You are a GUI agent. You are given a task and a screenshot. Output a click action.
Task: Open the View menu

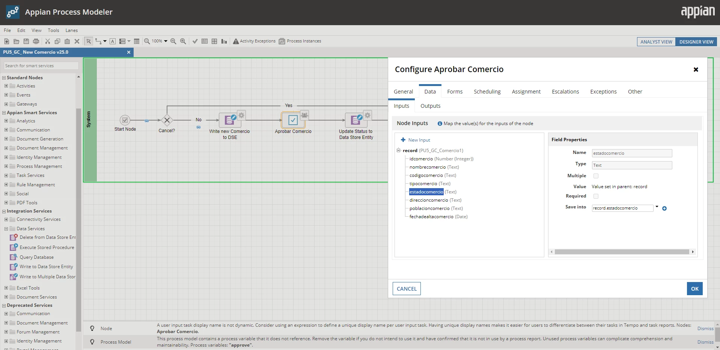[x=36, y=30]
